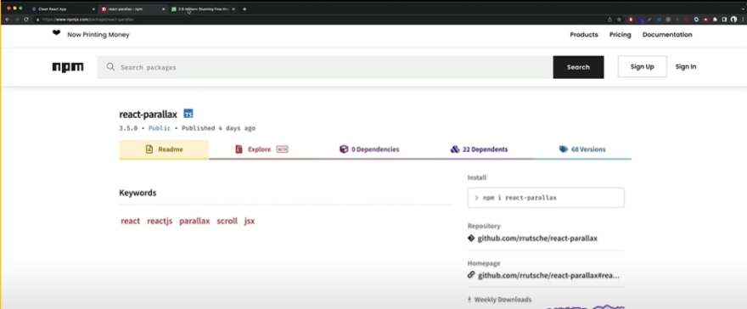Select the Readme tab

tap(164, 149)
